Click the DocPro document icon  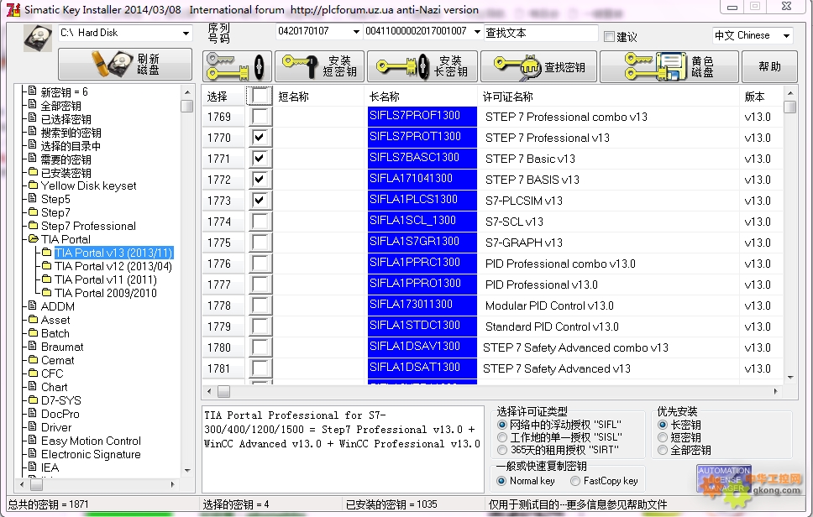tap(33, 414)
